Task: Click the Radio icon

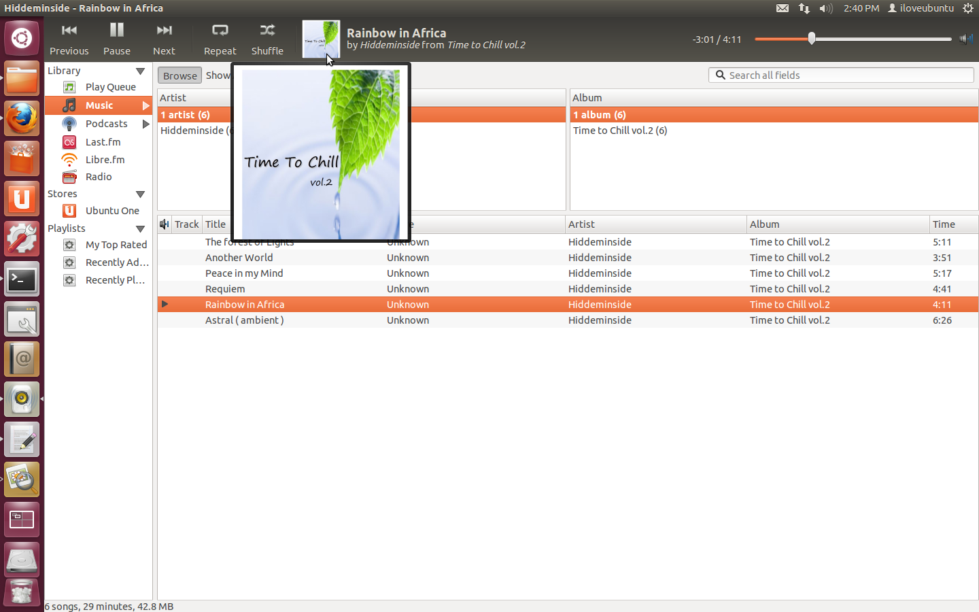Action: tap(69, 177)
